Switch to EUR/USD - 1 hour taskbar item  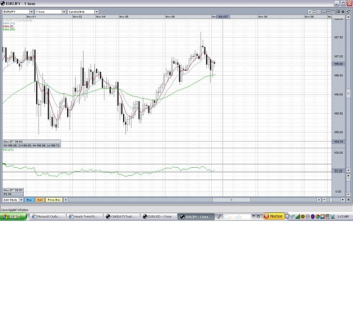pos(159,216)
